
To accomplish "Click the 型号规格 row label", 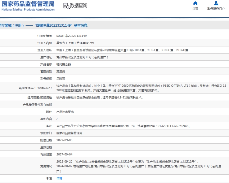I will tap(46, 79).
